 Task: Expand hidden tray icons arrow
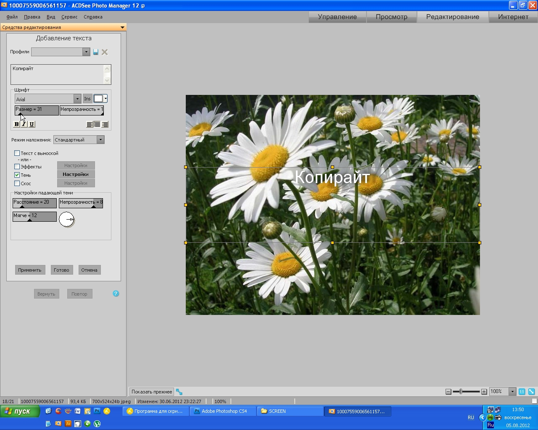click(483, 417)
